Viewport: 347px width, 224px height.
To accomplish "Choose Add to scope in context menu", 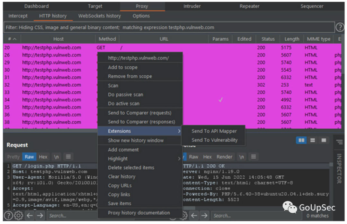I will tap(140, 67).
